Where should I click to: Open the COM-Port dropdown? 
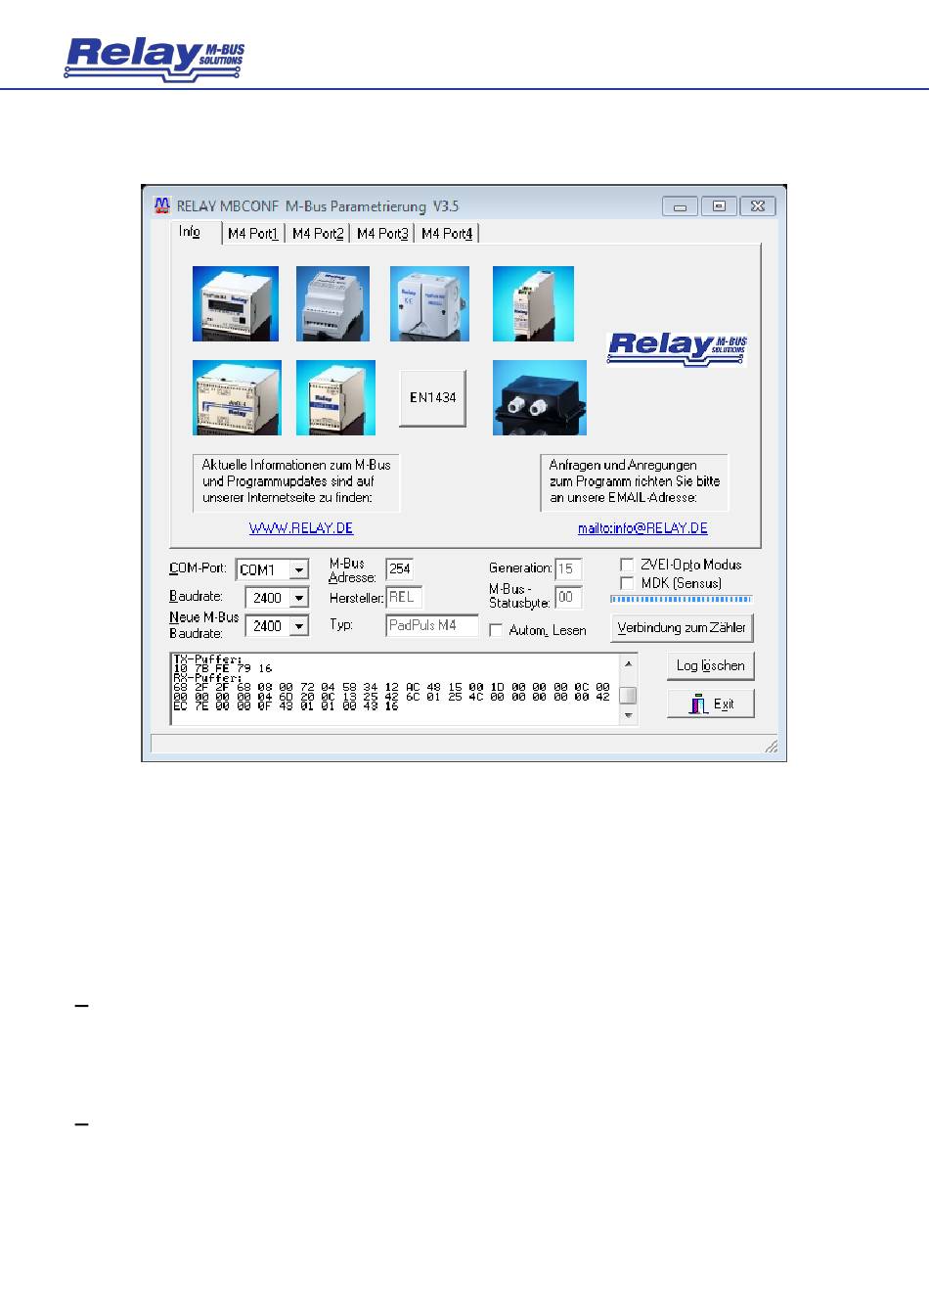pos(299,569)
